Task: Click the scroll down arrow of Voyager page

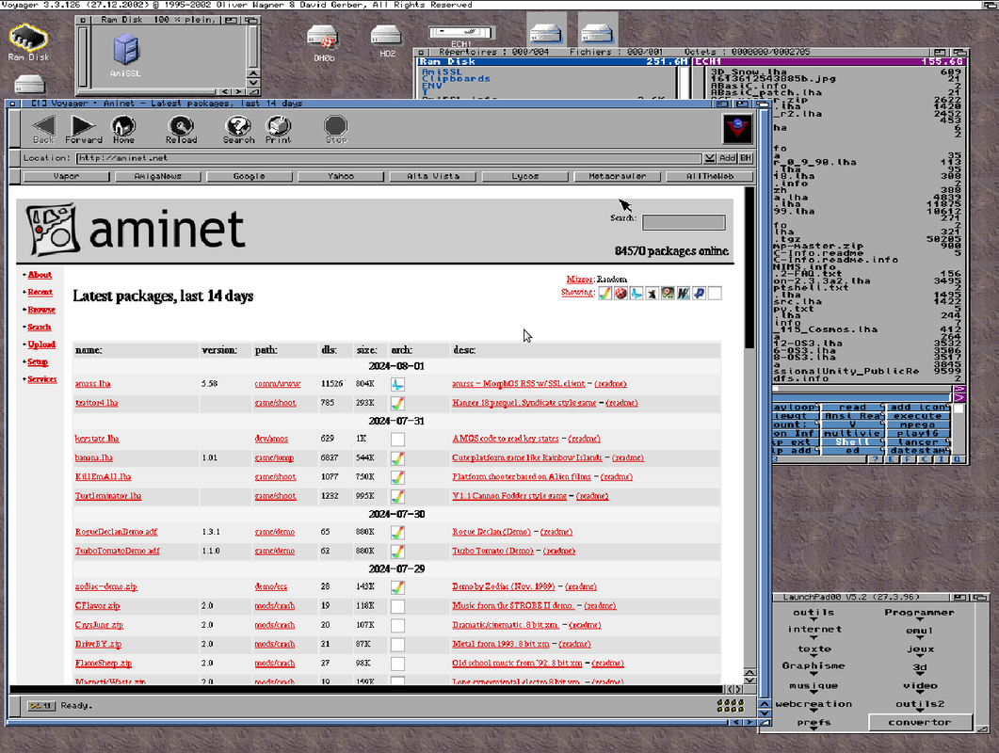Action: (749, 681)
